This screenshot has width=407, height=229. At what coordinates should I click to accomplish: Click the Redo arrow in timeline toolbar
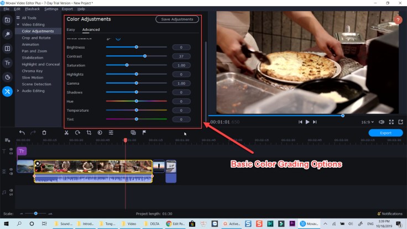(33, 133)
